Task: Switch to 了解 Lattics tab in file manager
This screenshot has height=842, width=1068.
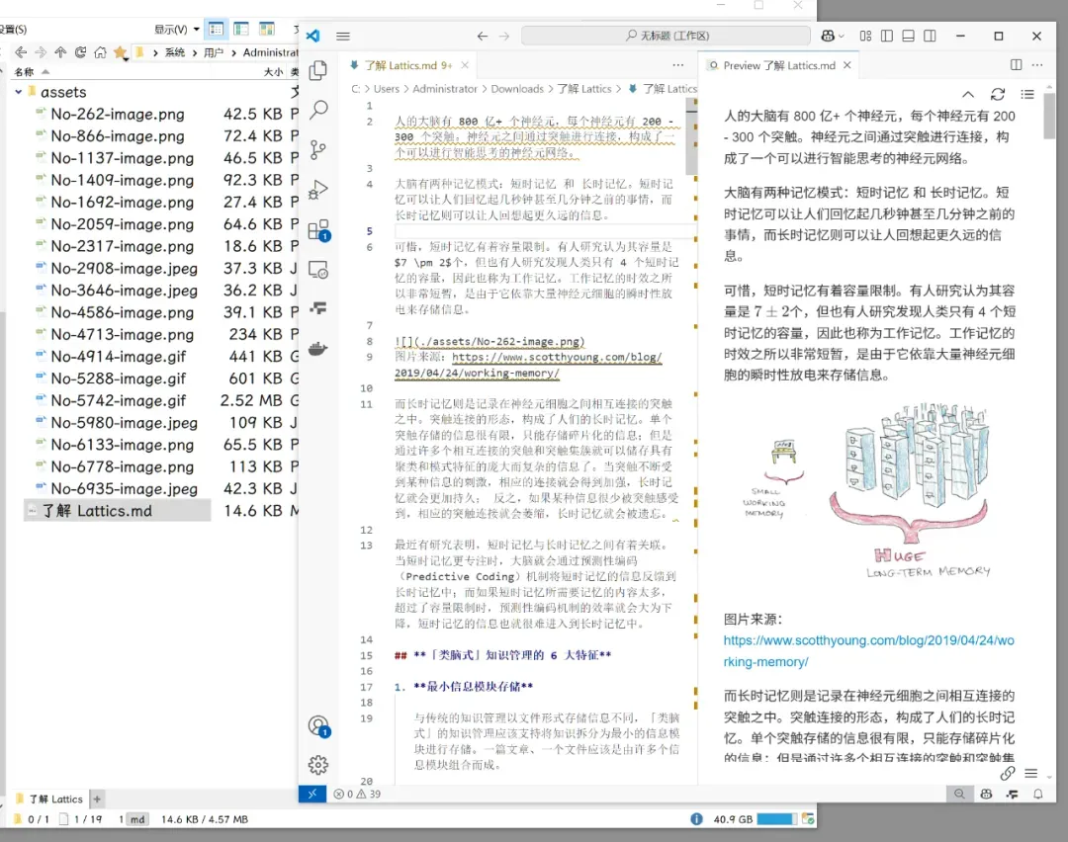Action: [49, 800]
